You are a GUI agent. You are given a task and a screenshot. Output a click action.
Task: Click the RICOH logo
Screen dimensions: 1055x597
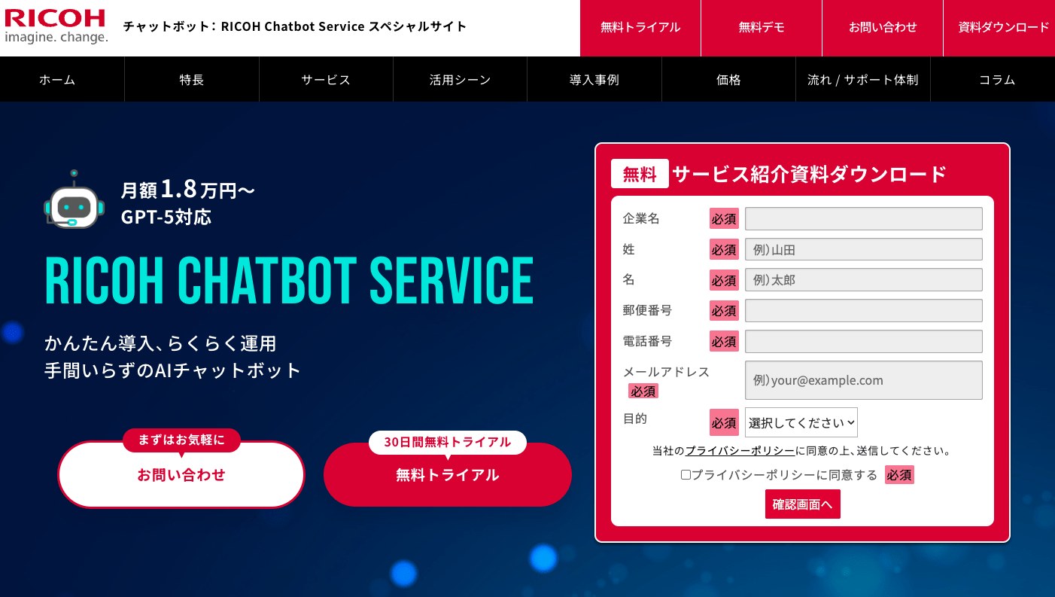[56, 26]
